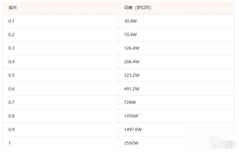Screen dimensions: 239x159
Task: Click the 70.4W cost value
Action: [x=130, y=35]
